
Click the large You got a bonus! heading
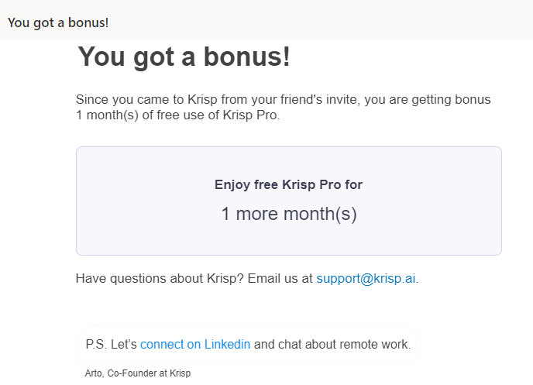[184, 57]
